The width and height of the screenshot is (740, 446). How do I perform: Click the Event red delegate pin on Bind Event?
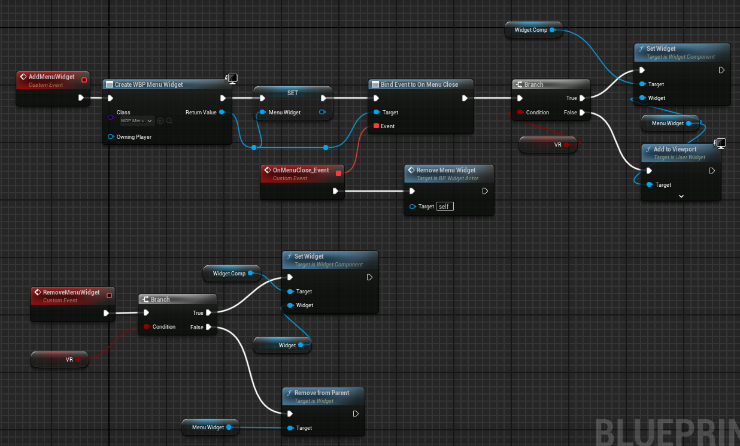coord(376,126)
